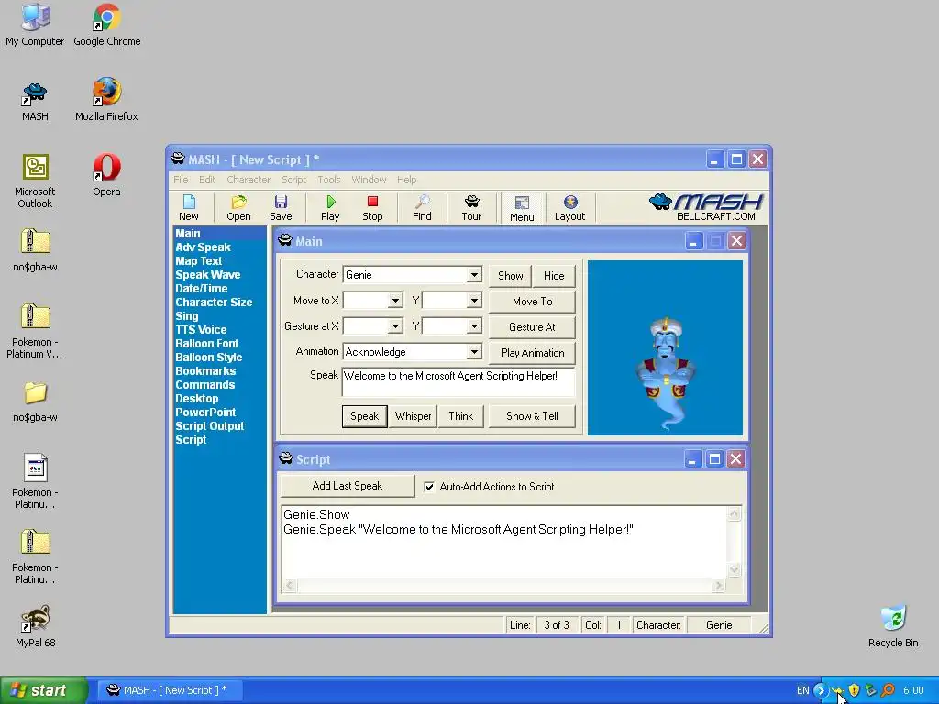Click the Add Last Speak button

pos(348,486)
